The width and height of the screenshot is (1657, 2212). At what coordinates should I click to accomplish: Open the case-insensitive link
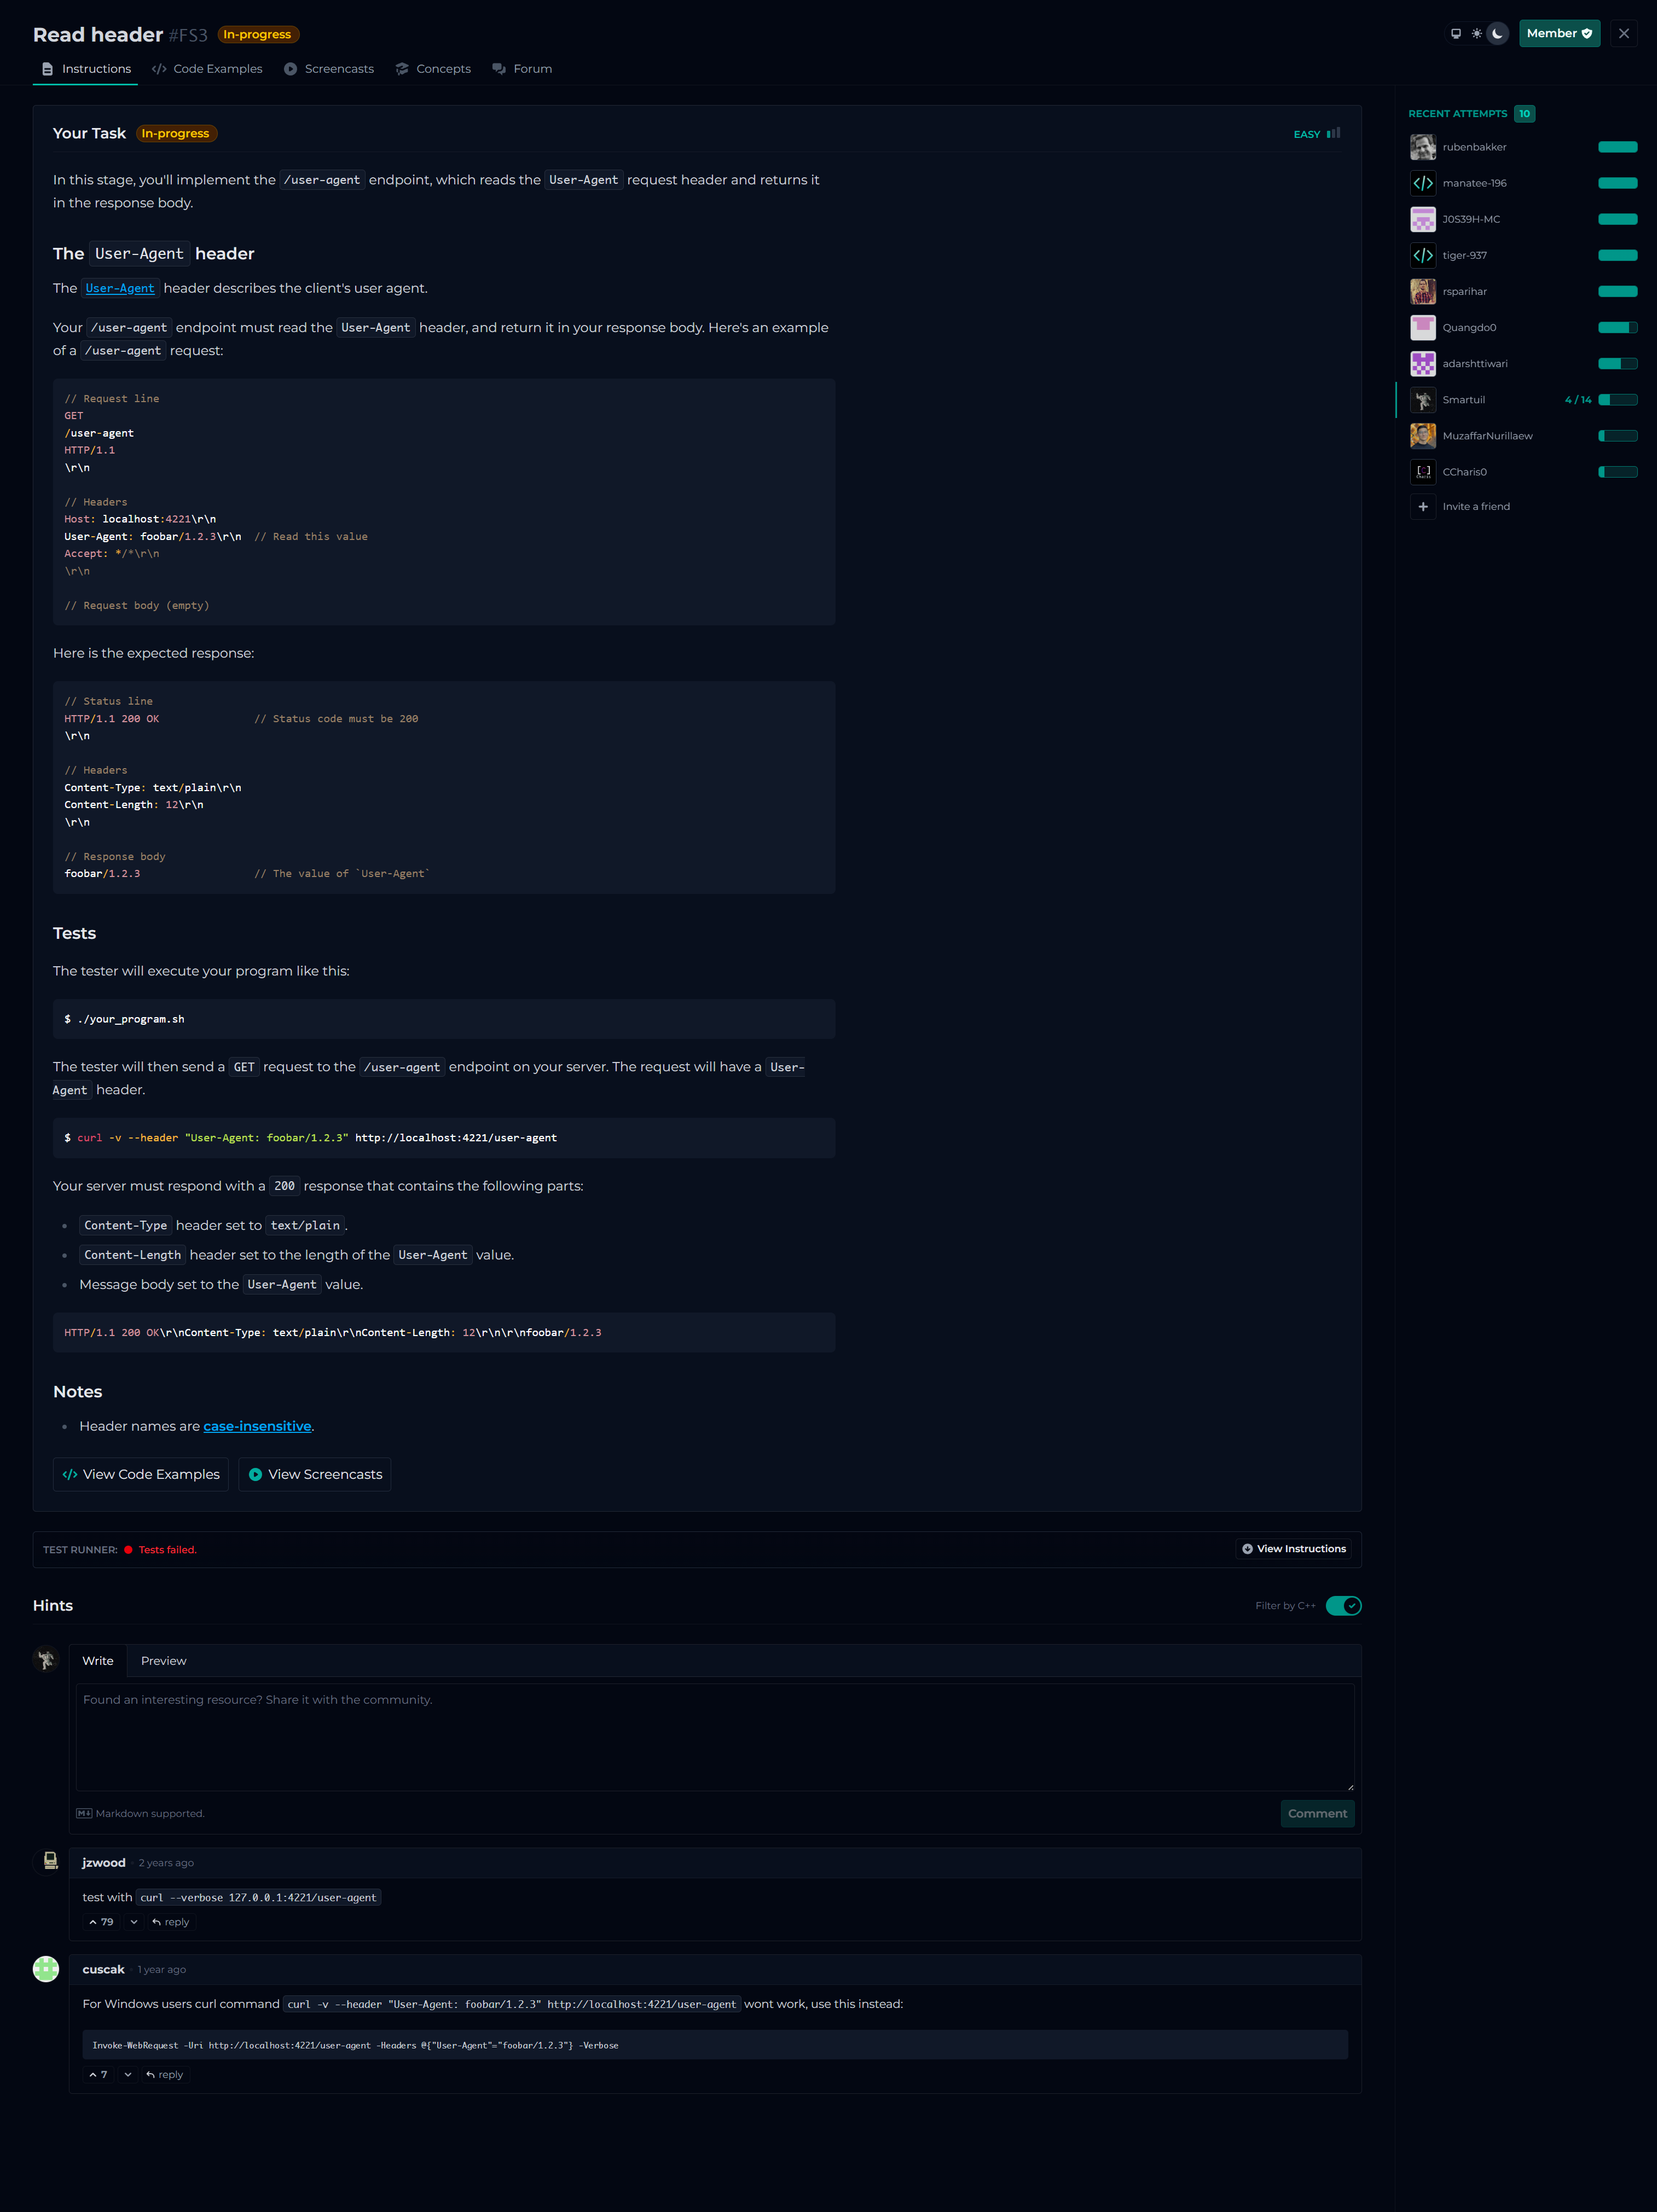(x=257, y=1426)
